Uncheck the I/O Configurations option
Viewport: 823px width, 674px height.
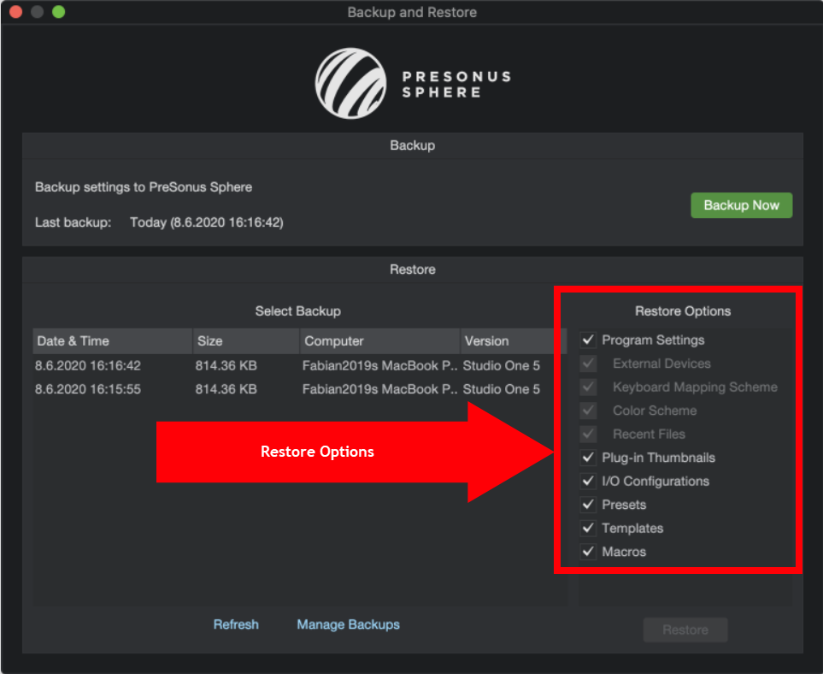(x=588, y=482)
